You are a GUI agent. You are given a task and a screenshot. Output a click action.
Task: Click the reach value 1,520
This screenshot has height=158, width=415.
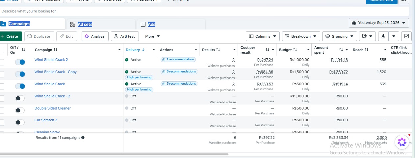381,72
